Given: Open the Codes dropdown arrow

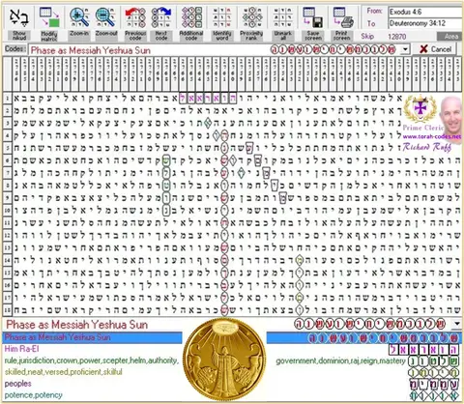Looking at the screenshot, I should point(405,49).
